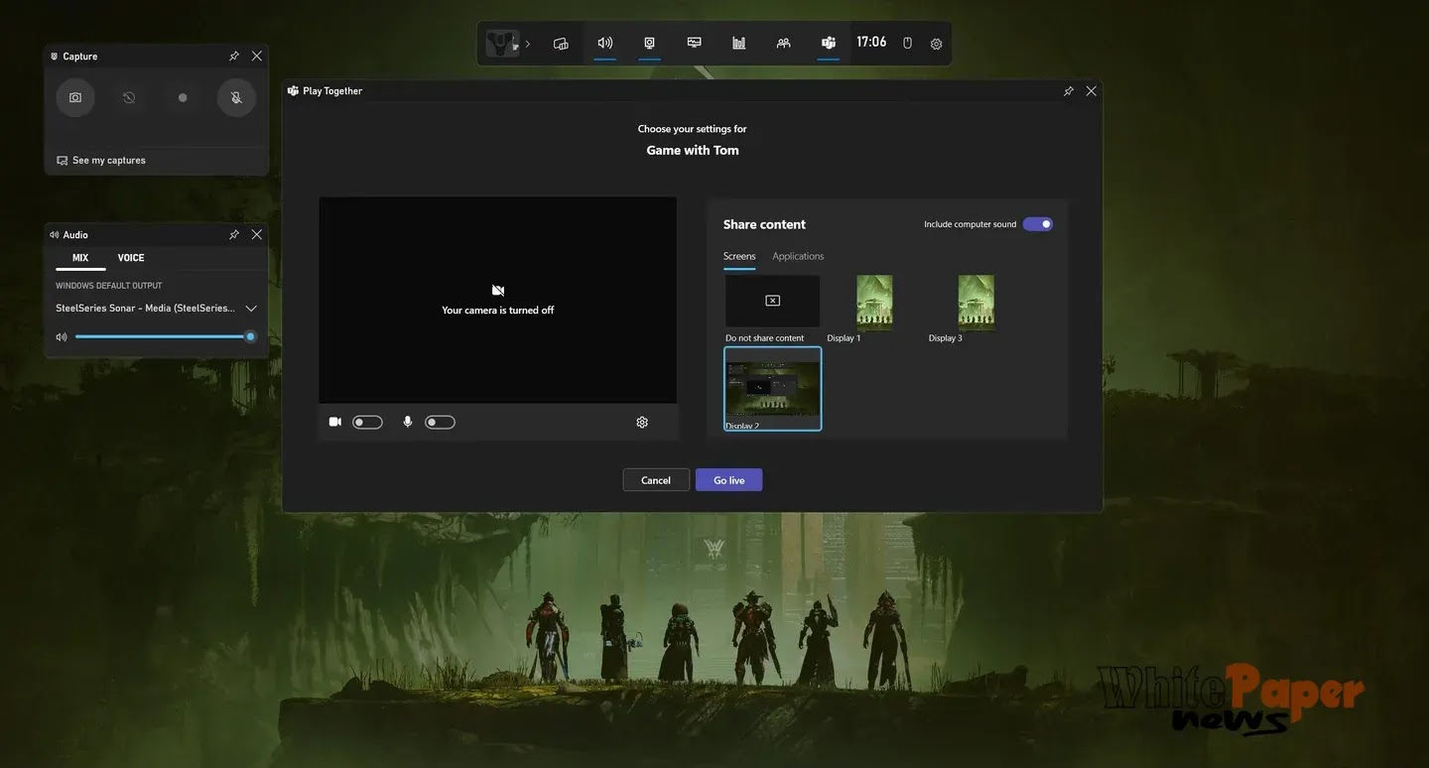The width and height of the screenshot is (1429, 768).
Task: Adjust the system volume slider in Audio widget
Action: (165, 336)
